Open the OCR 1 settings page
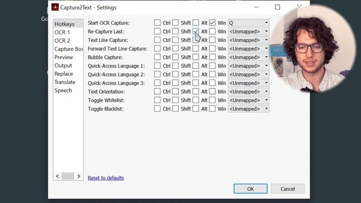This screenshot has width=361, height=203. coord(68,32)
